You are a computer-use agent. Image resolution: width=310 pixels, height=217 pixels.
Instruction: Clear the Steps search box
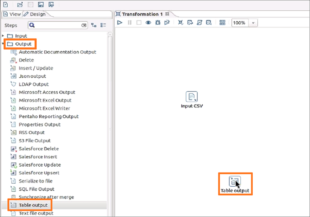point(84,25)
